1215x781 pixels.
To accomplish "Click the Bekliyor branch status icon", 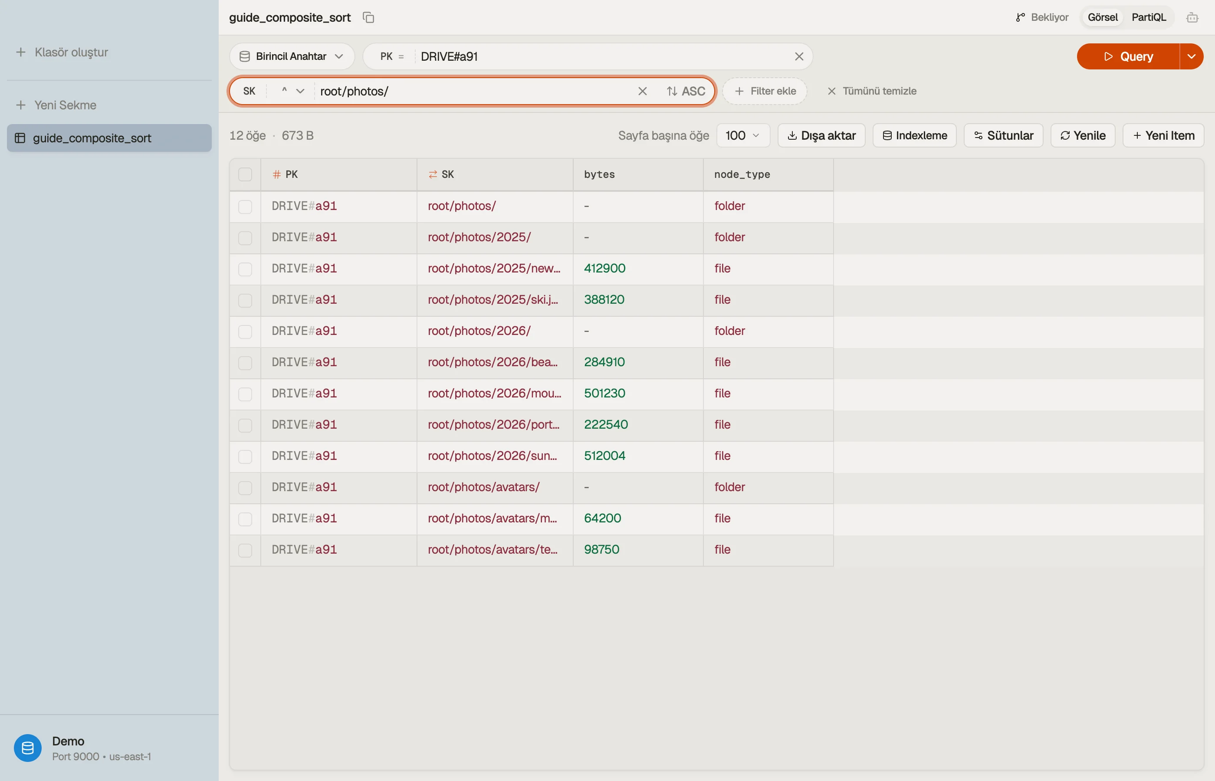I will [1020, 17].
